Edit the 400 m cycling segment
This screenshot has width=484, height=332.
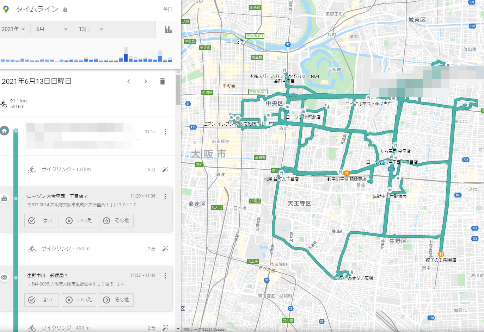coord(165,328)
